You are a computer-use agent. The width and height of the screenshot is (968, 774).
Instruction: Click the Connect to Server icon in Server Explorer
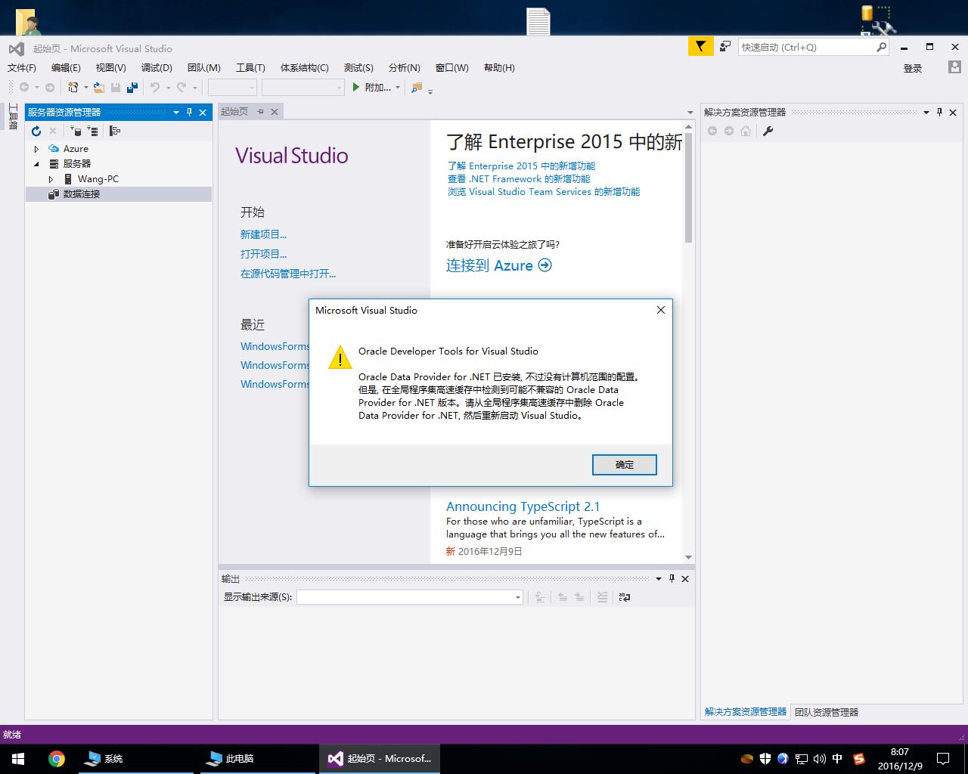pos(92,131)
